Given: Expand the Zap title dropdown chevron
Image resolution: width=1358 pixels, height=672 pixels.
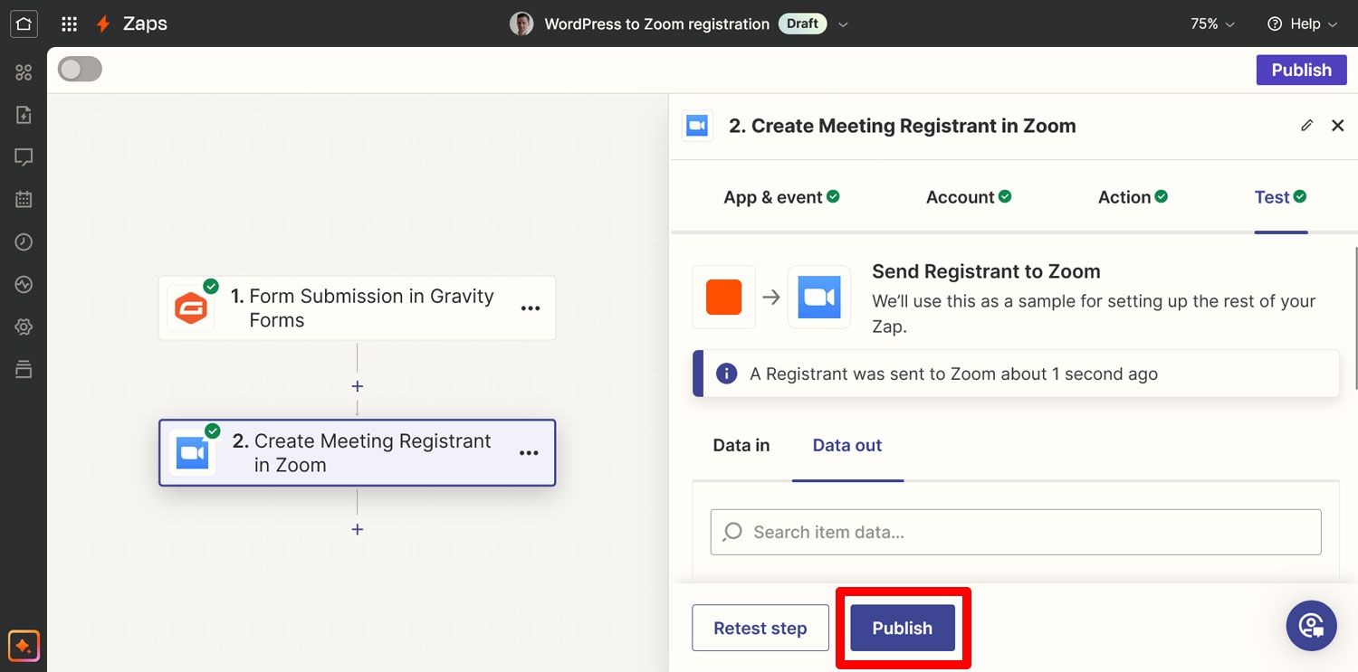Looking at the screenshot, I should pos(844,24).
